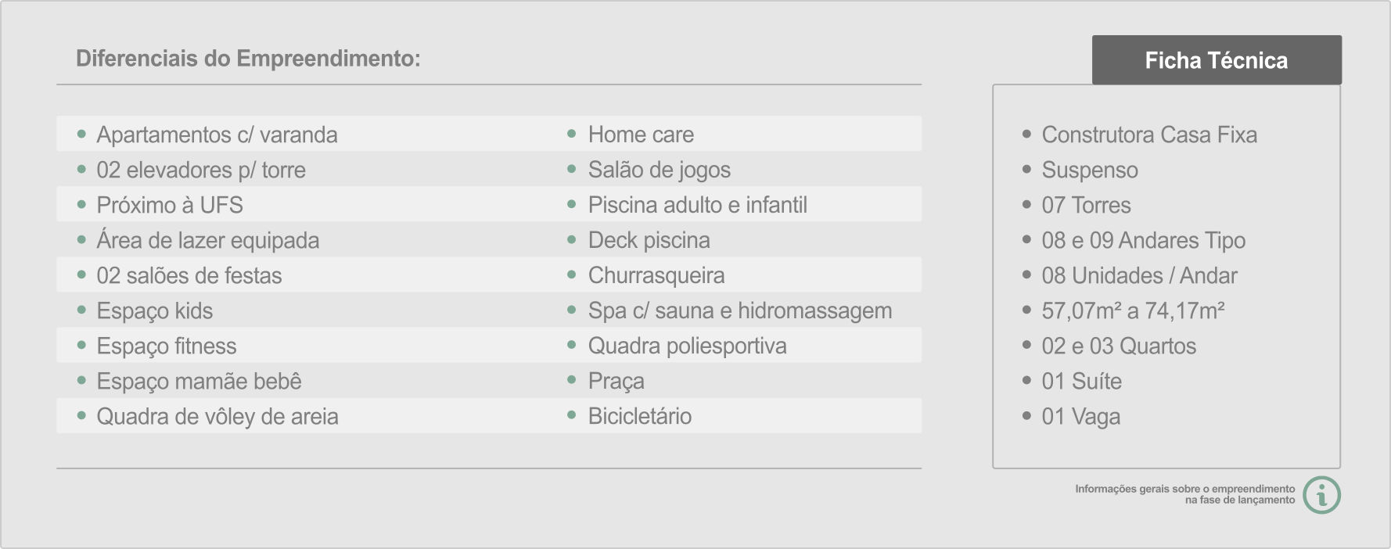The width and height of the screenshot is (1391, 549).
Task: Select the Diferenciais do Empreendimento heading
Action: [248, 59]
